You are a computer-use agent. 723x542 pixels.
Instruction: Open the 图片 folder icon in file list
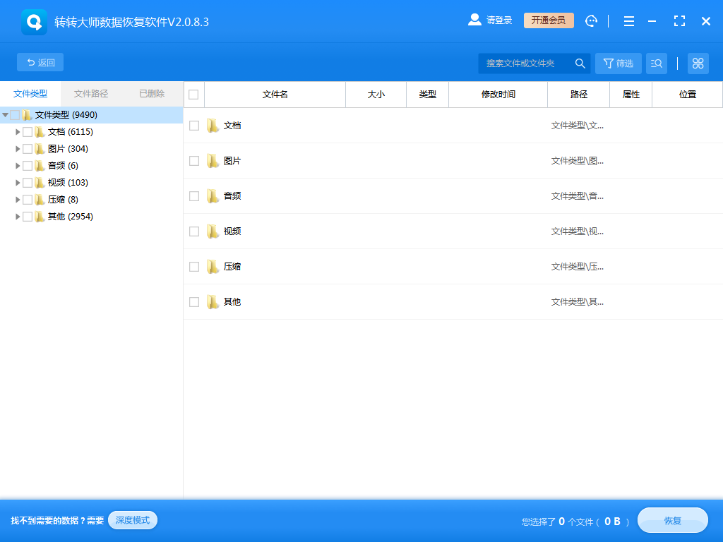pyautogui.click(x=213, y=160)
